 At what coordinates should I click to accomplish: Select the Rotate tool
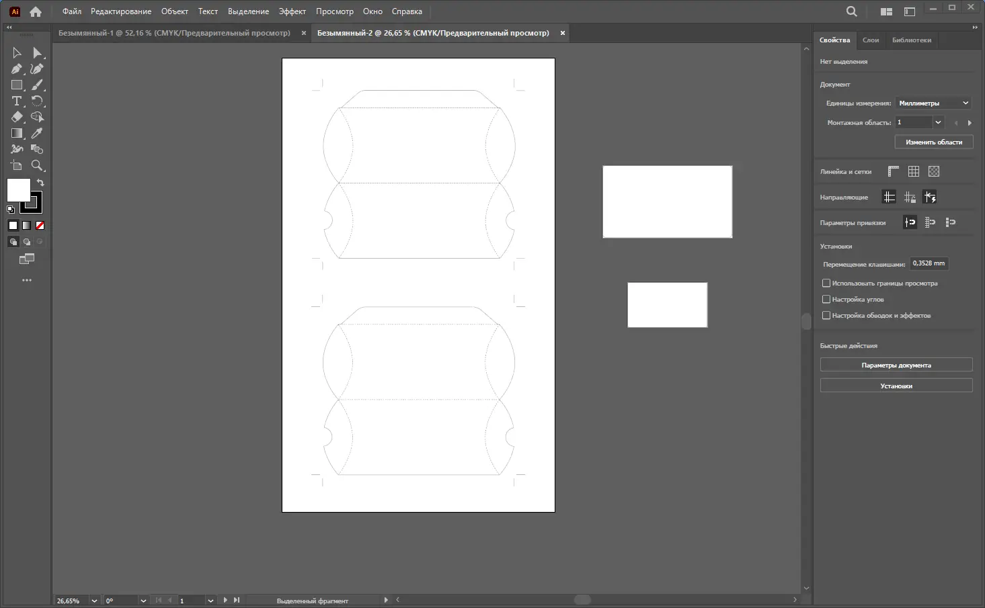click(x=38, y=101)
